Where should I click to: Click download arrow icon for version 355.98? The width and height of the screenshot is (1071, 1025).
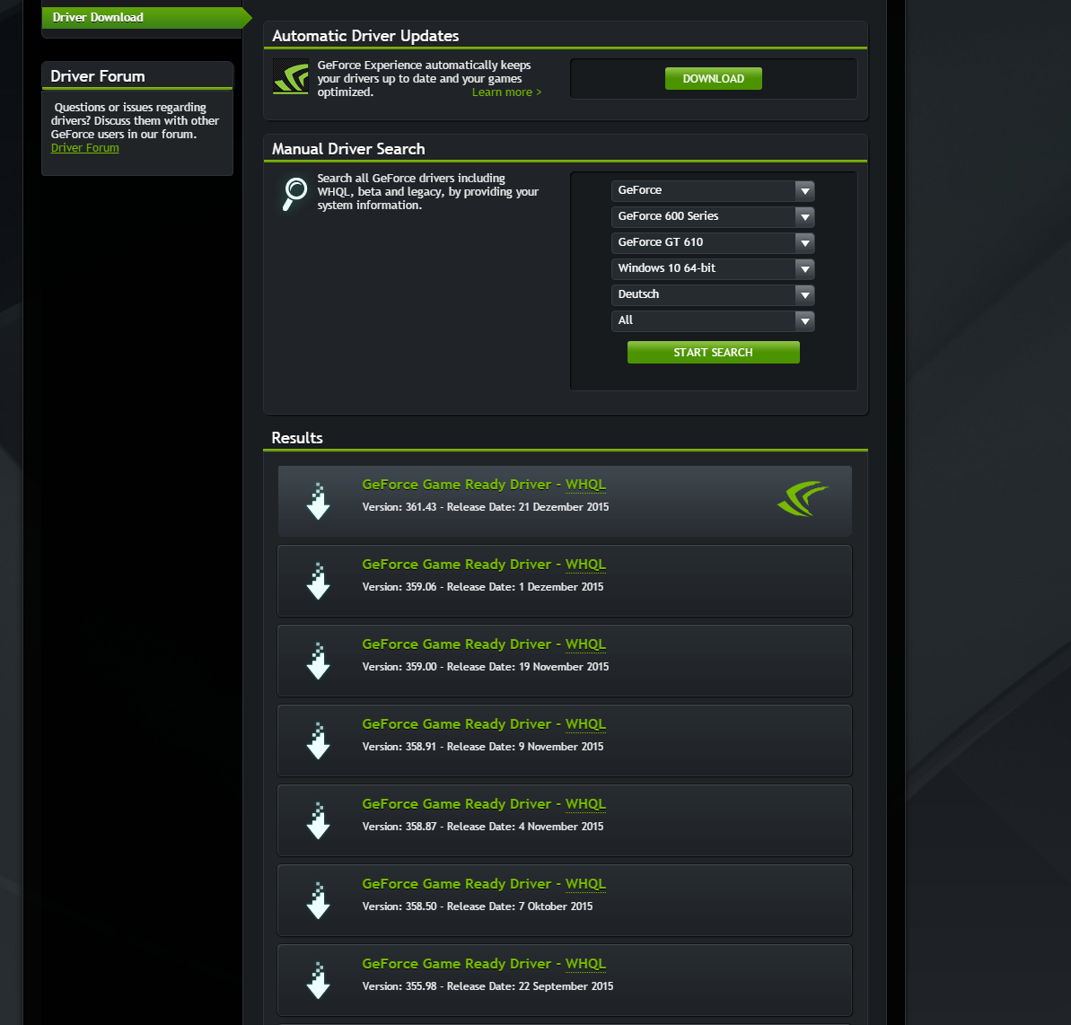[x=319, y=981]
